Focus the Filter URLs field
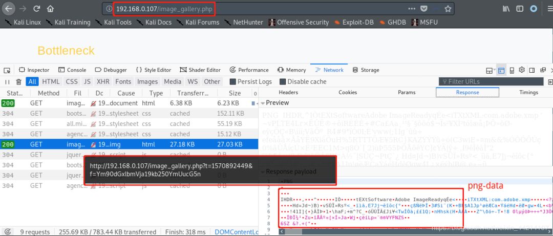 pyautogui.click(x=491, y=82)
